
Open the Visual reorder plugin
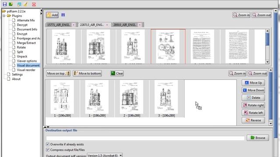(26, 70)
